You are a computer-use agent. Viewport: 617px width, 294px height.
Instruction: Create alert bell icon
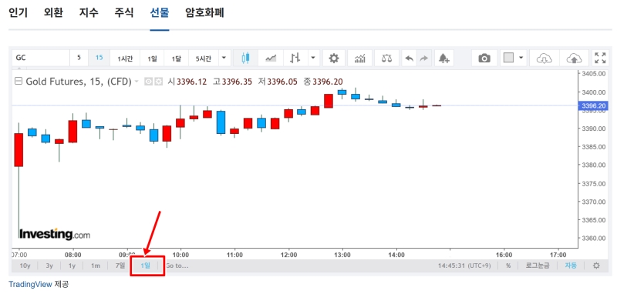point(444,58)
